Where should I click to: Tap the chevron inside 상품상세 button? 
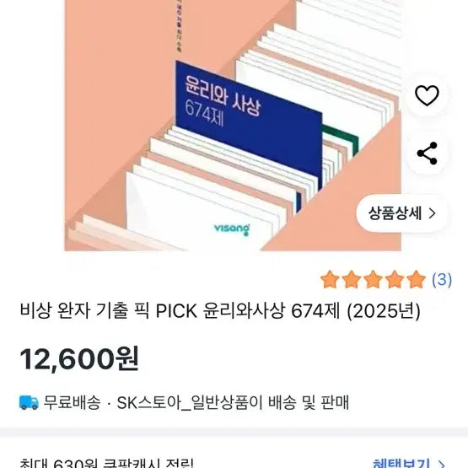(433, 213)
